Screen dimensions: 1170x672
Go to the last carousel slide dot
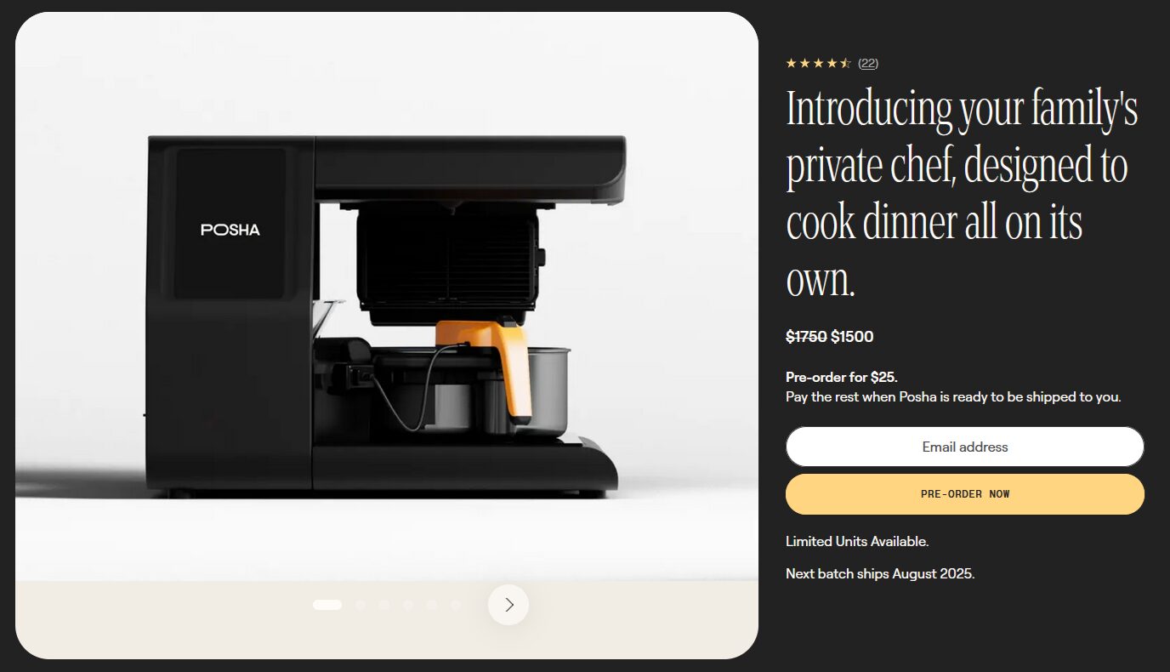coord(456,605)
